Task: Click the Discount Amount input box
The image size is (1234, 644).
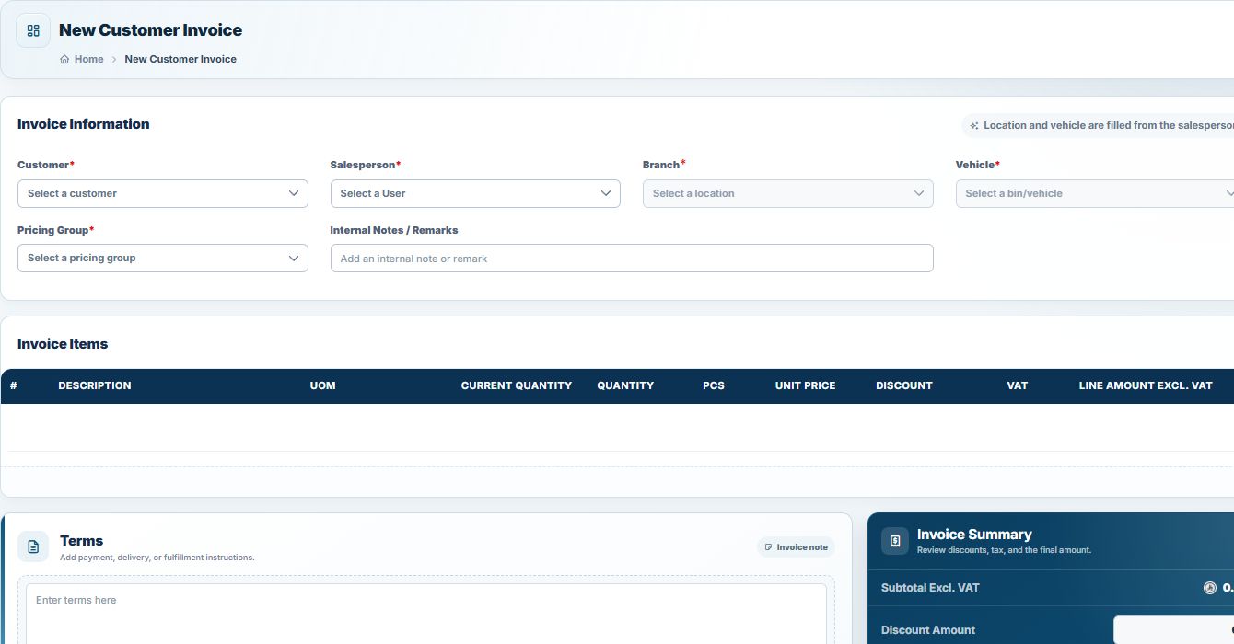Action: [x=1173, y=630]
